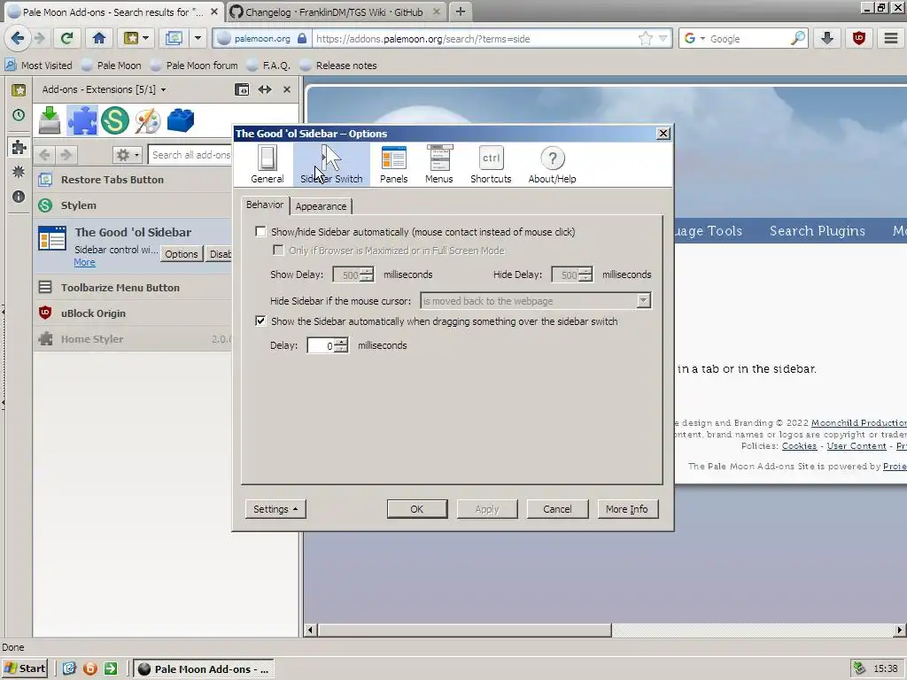Click the info sidebar switch icon
The width and height of the screenshot is (907, 680).
tap(19, 197)
